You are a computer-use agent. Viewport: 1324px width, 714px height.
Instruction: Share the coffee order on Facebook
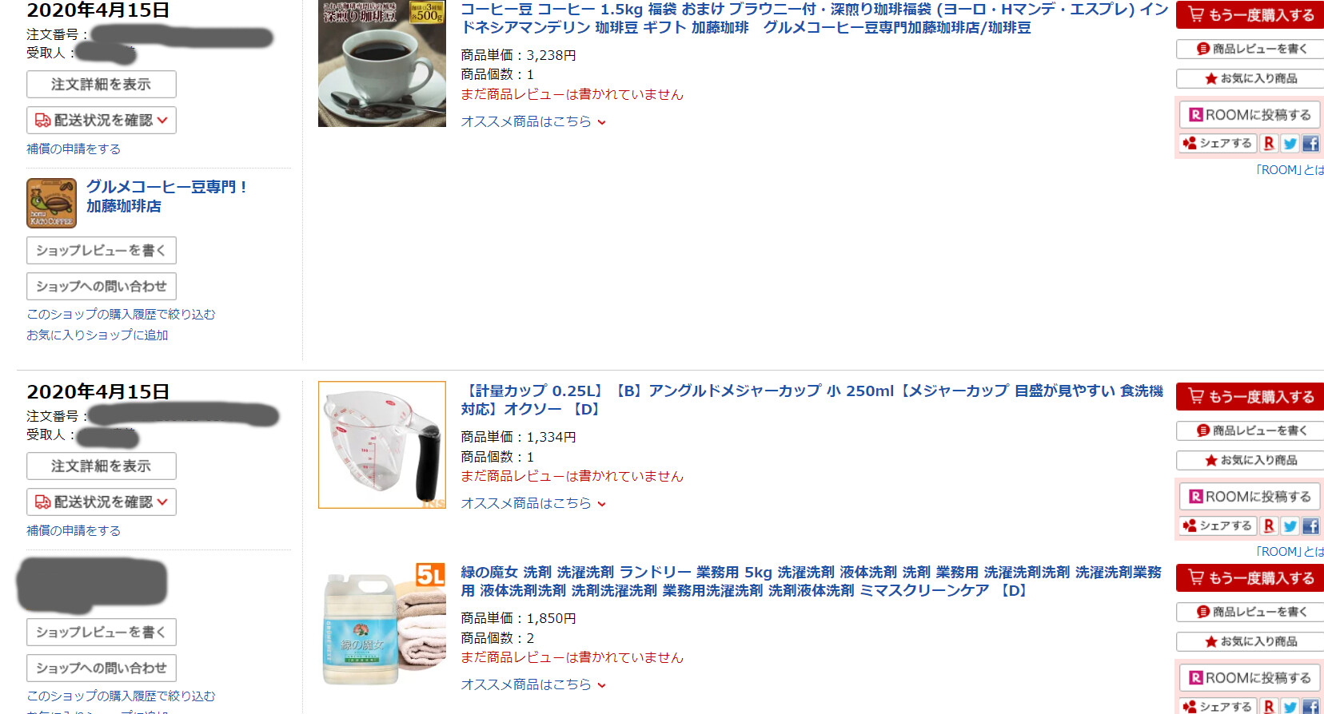click(x=1310, y=144)
